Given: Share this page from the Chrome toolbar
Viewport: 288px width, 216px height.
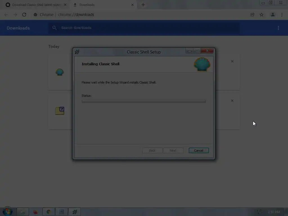Looking at the screenshot, I should point(252,15).
